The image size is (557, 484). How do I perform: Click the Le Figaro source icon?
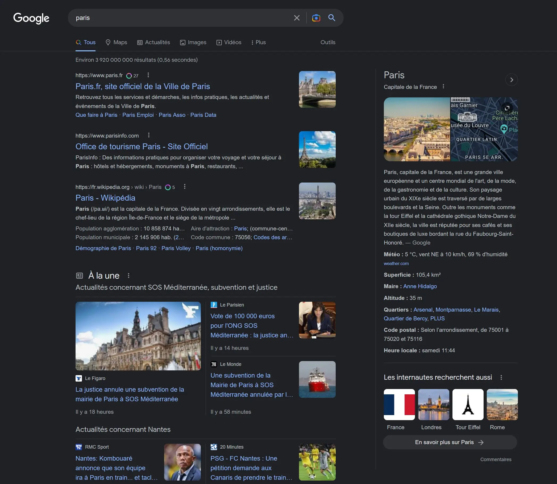[x=78, y=378]
